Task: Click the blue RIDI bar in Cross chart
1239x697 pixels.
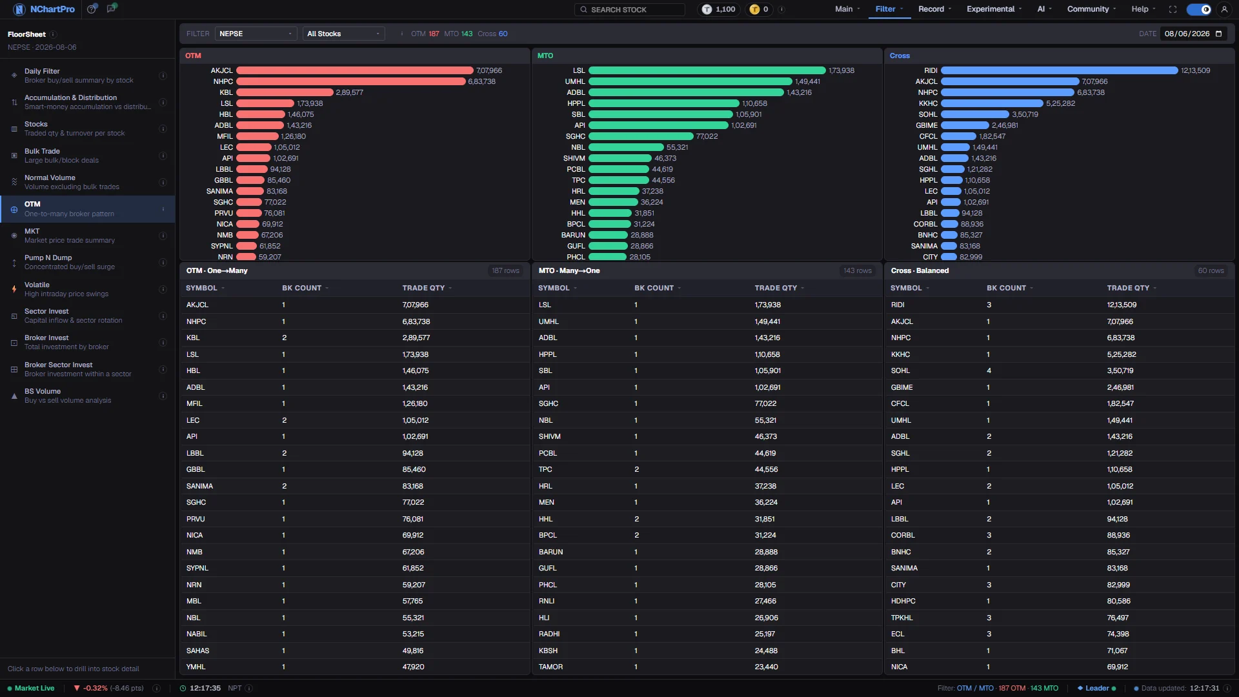Action: [x=1059, y=70]
